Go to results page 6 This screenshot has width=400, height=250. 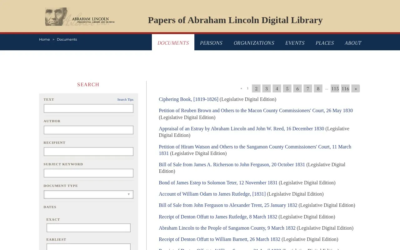(297, 88)
